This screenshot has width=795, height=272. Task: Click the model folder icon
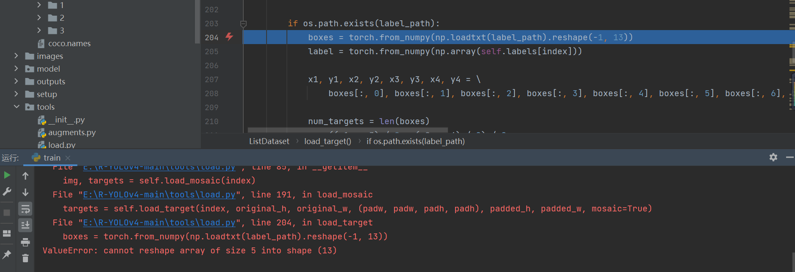point(29,69)
